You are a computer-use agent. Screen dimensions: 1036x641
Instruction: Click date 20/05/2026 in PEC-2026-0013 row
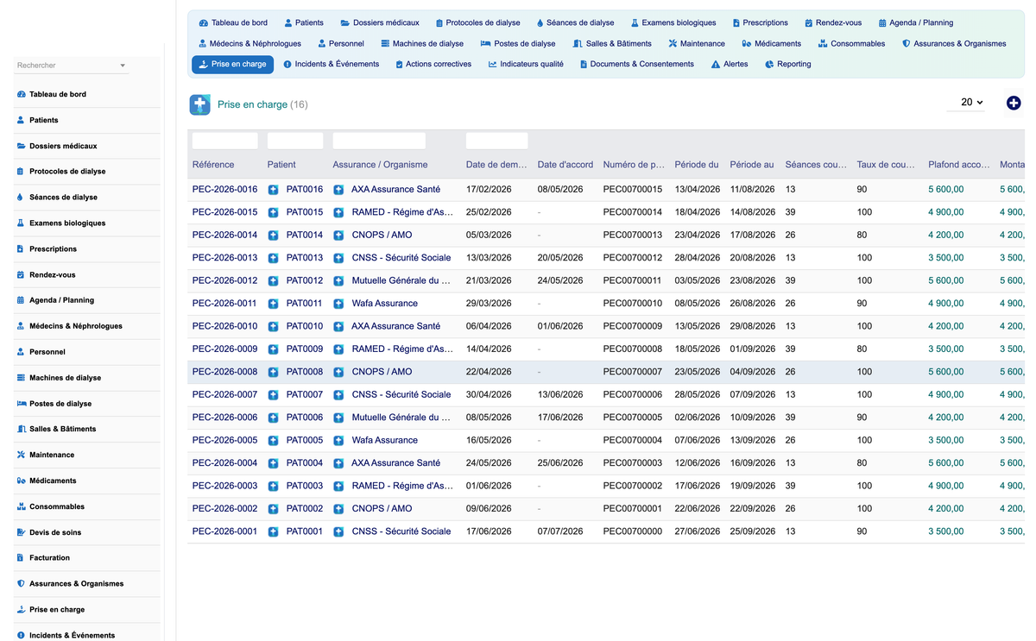560,258
